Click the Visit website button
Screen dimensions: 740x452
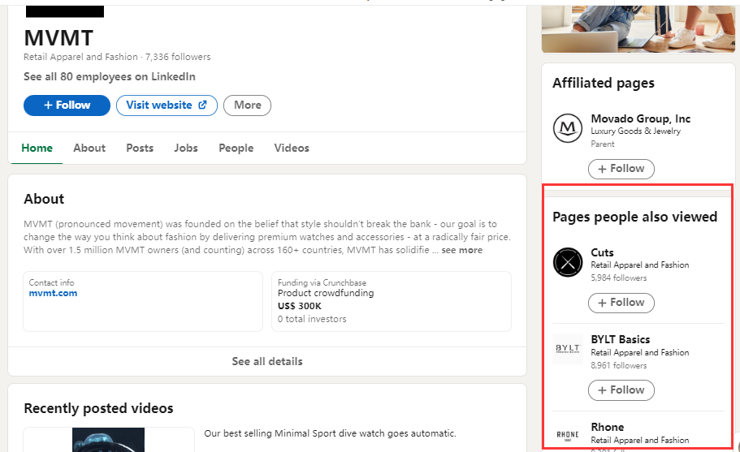(x=167, y=105)
